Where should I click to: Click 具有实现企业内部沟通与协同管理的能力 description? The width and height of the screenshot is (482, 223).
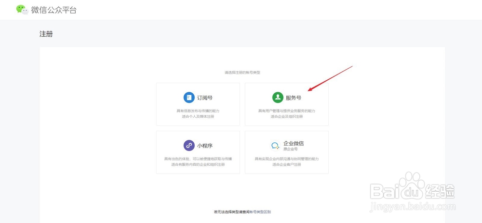[286, 159]
